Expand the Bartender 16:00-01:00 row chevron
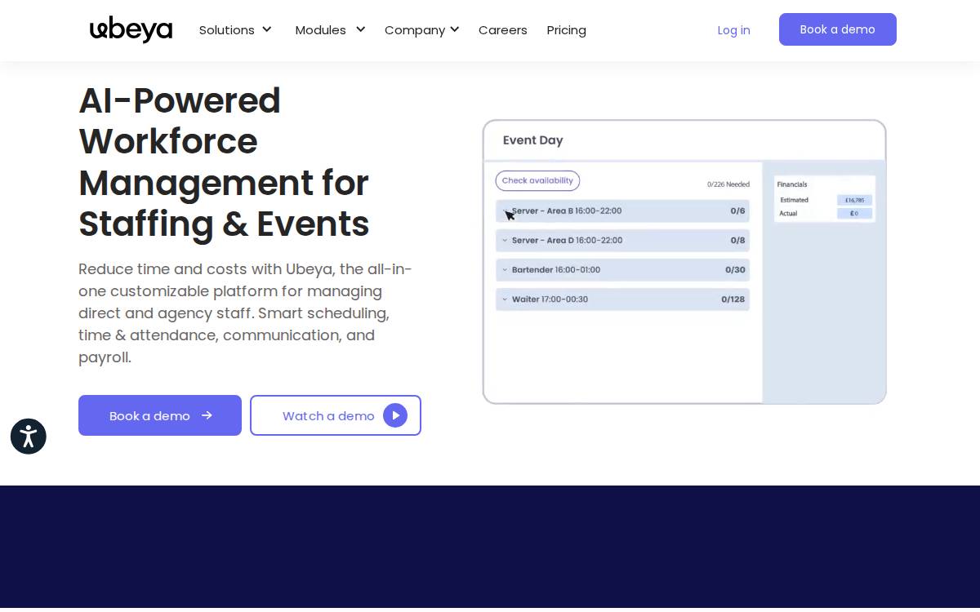Screen dimensions: 980x612 coord(505,269)
